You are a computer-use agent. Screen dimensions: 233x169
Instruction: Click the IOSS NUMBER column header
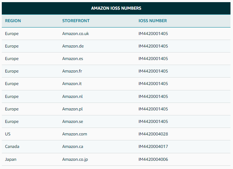click(x=153, y=21)
